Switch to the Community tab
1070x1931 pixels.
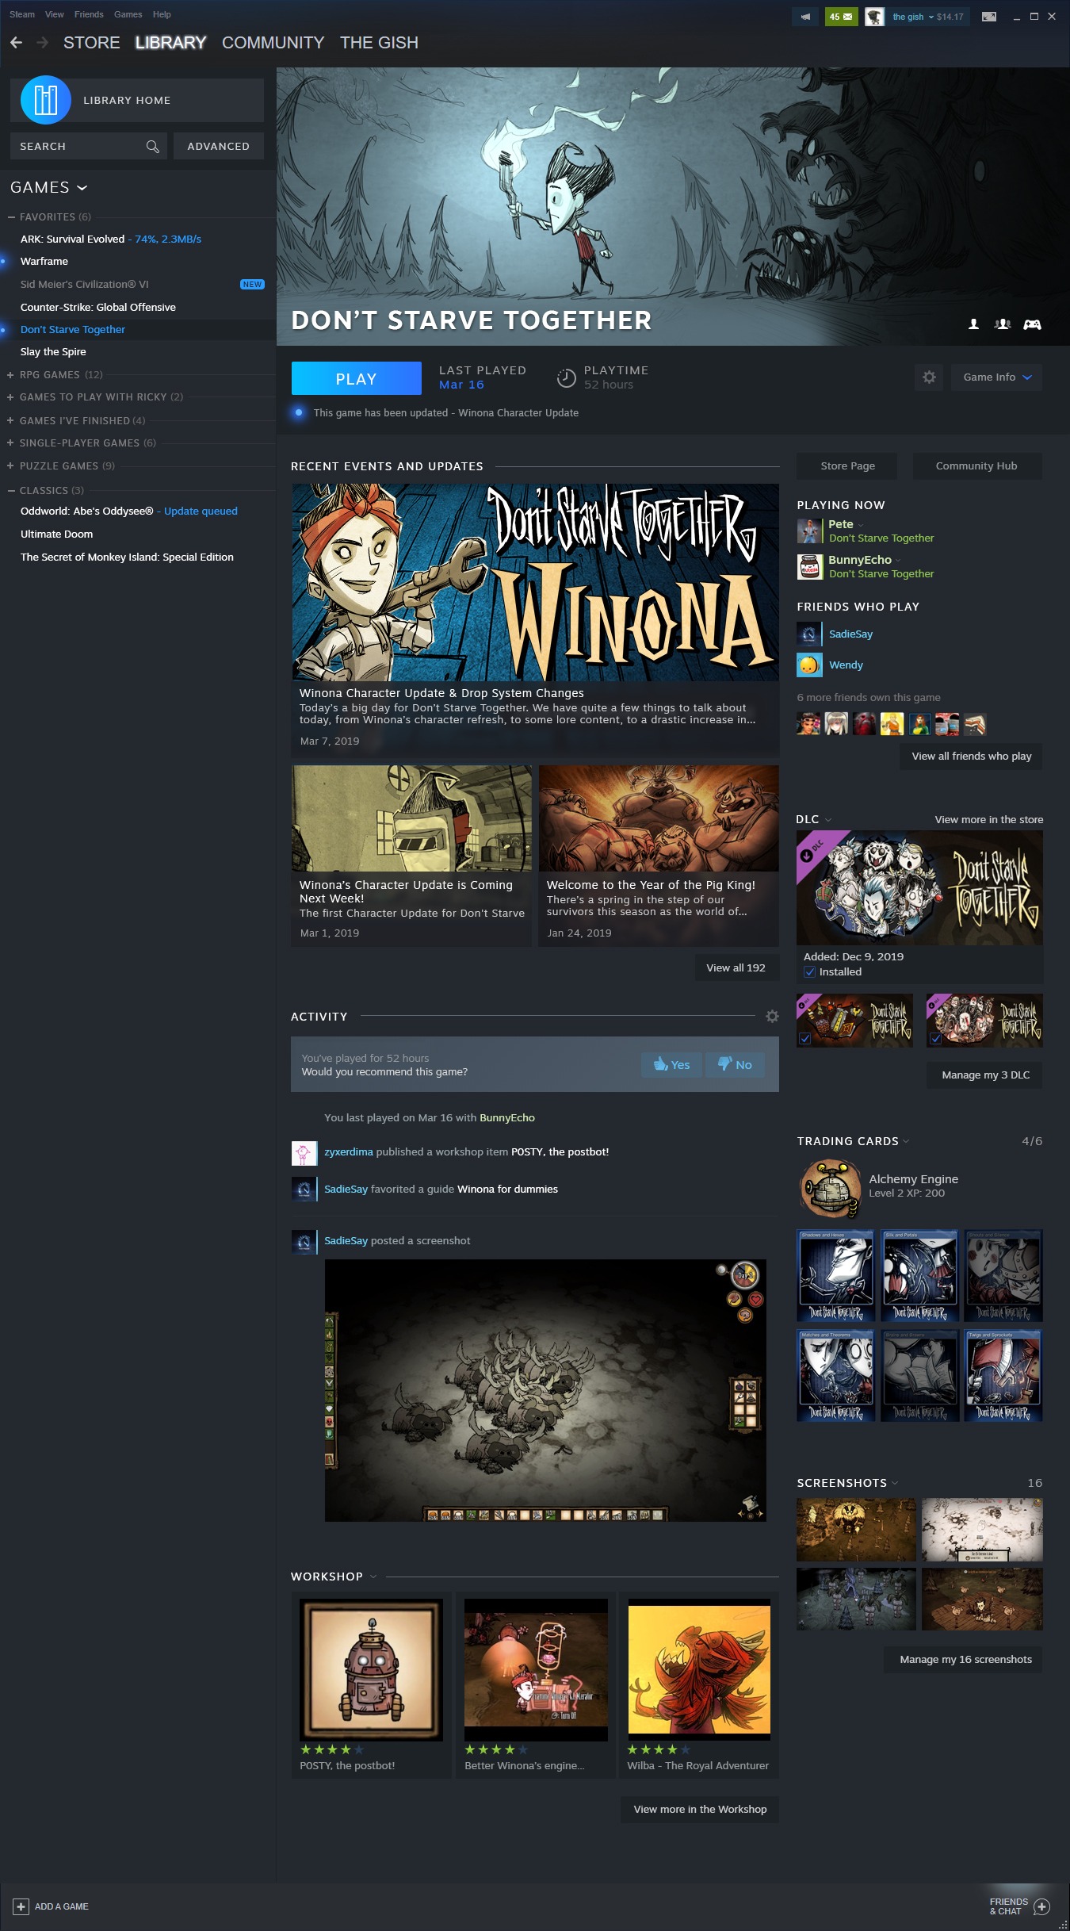tap(273, 43)
